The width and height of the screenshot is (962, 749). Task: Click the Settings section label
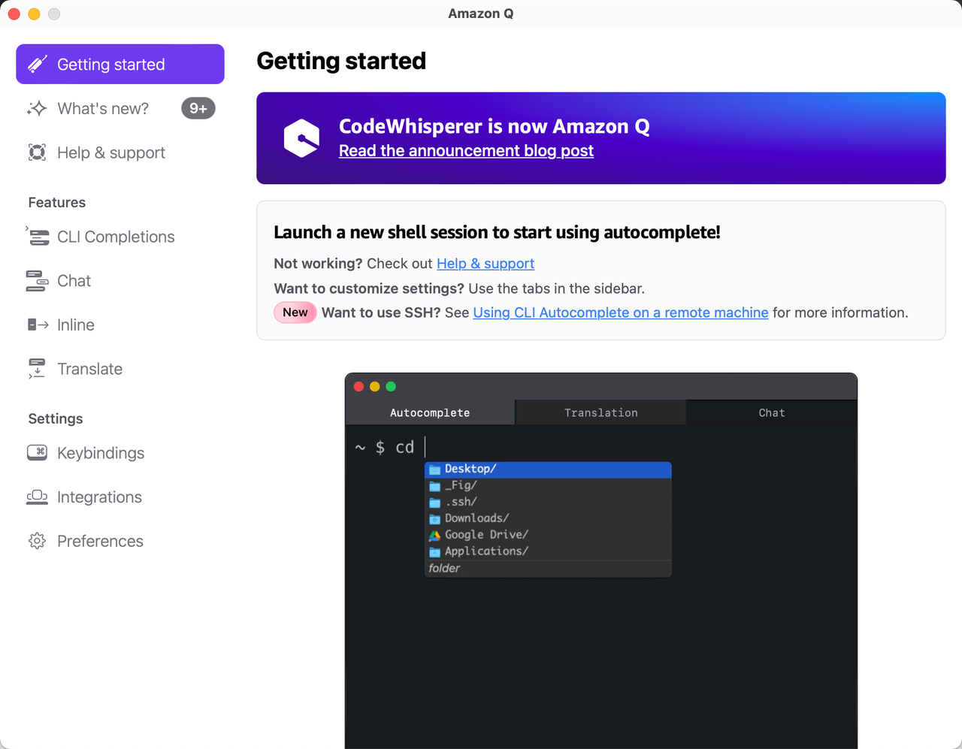click(56, 419)
